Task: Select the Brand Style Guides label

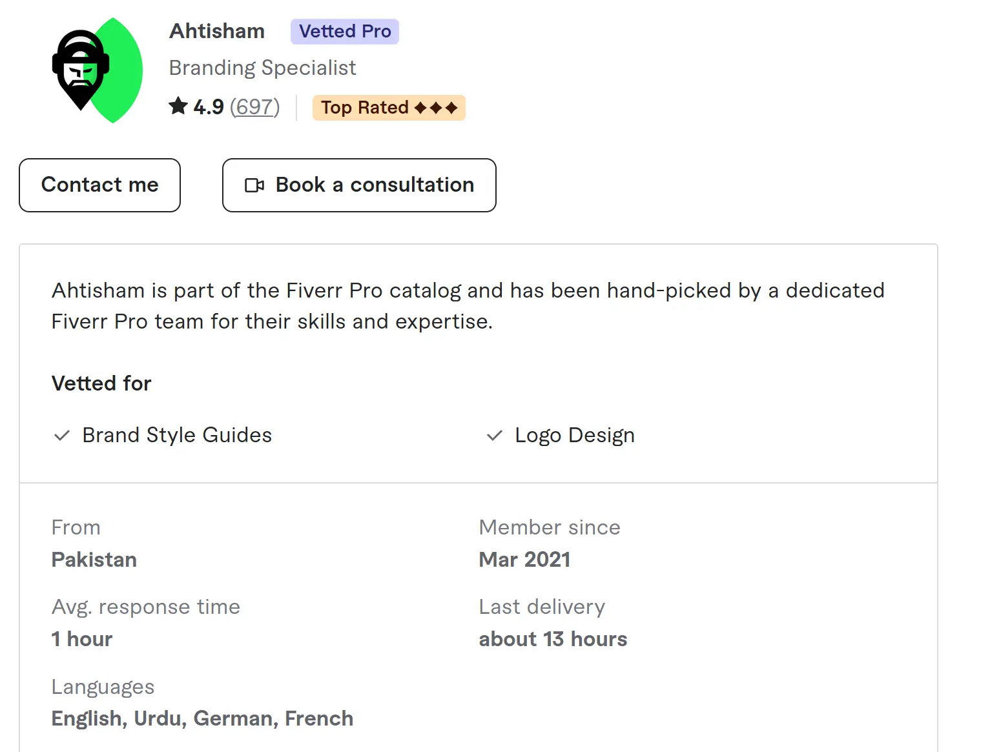Action: pos(177,435)
